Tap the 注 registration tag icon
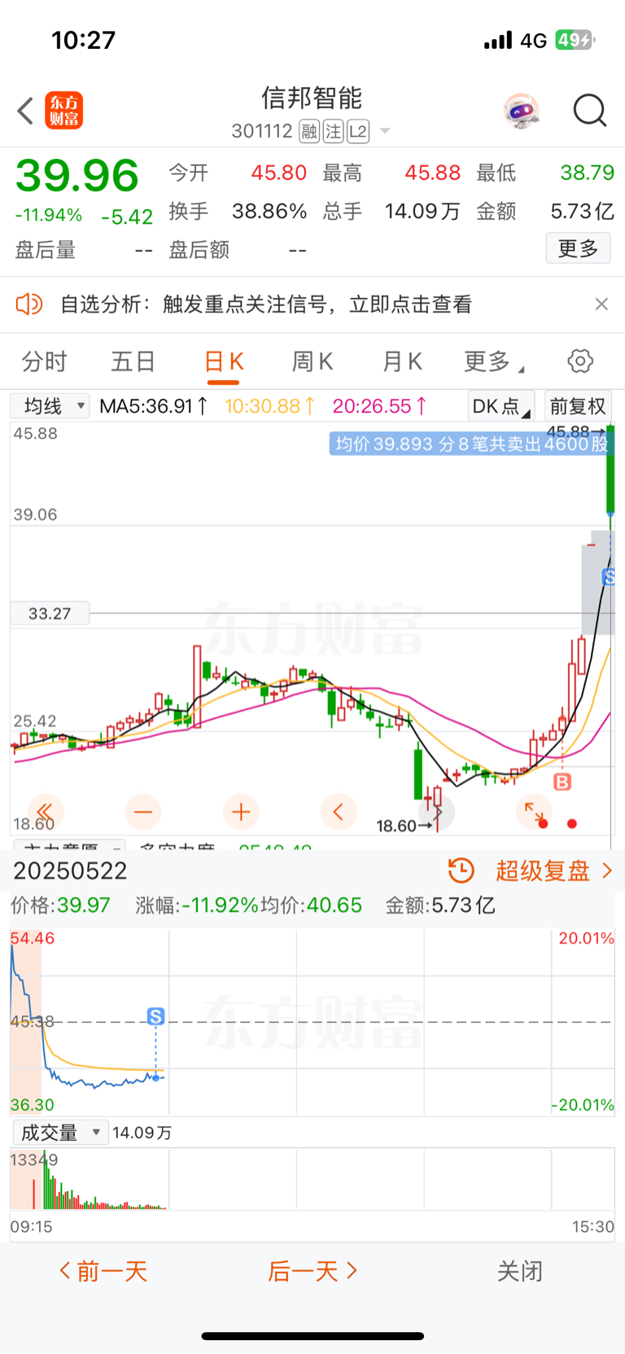Image resolution: width=625 pixels, height=1354 pixels. pos(333,131)
